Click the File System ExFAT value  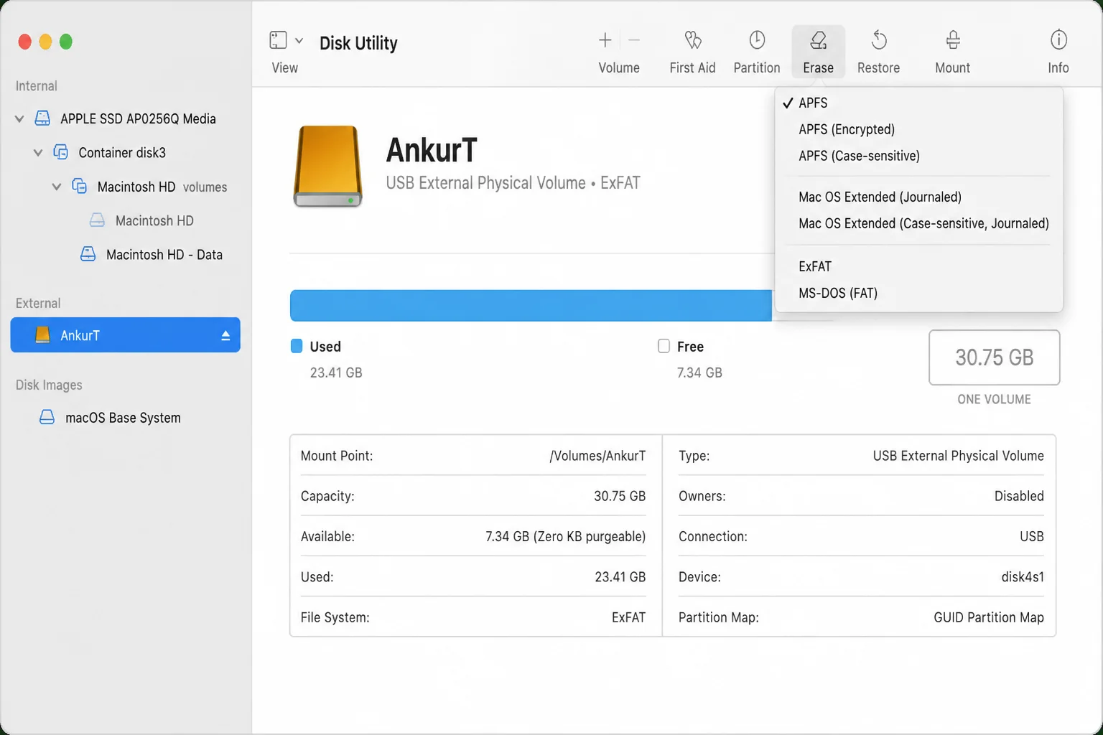coord(628,617)
